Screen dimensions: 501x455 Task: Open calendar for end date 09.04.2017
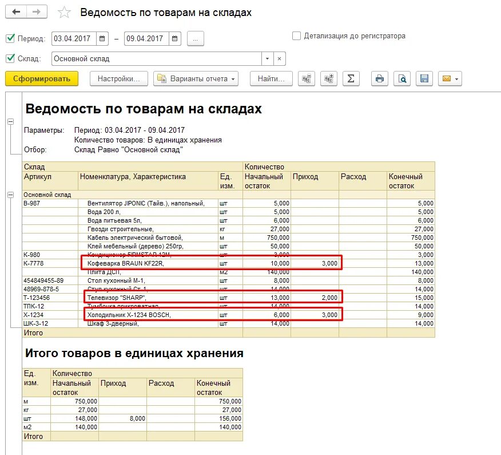[175, 39]
